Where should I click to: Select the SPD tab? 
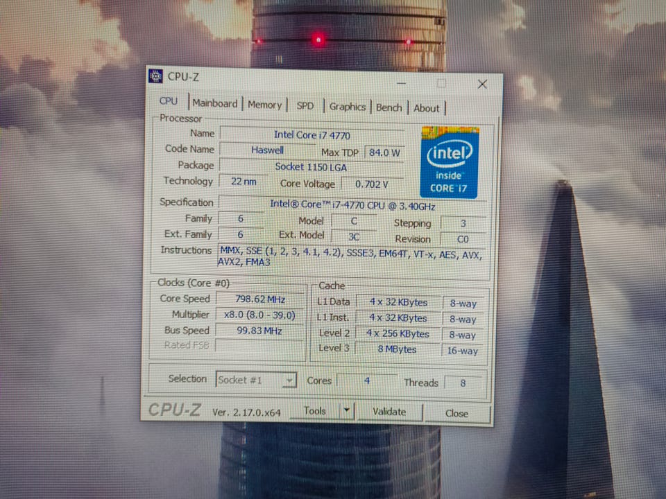(305, 105)
